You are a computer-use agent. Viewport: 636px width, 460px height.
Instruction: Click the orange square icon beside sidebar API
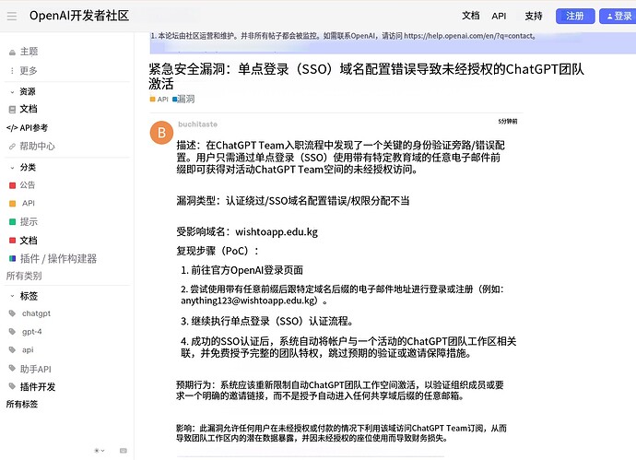(x=12, y=203)
